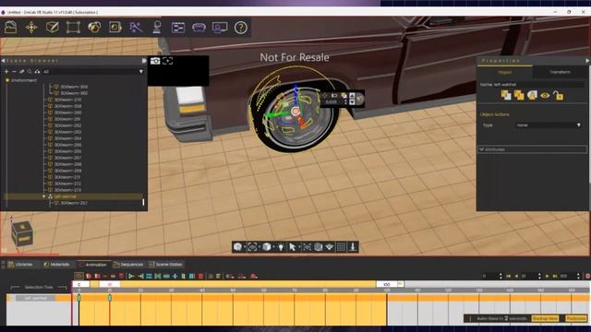
Task: Expand the Attributes section in Properties
Action: (x=532, y=149)
